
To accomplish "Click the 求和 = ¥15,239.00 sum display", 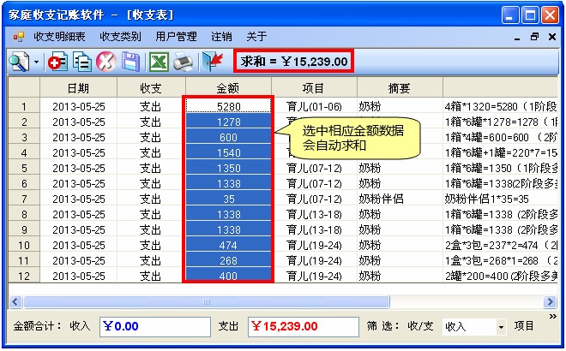I will coord(294,62).
